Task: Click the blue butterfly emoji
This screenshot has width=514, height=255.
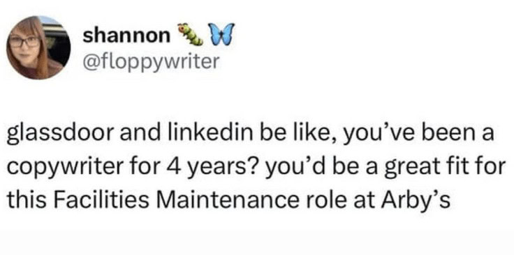Action: (x=221, y=34)
